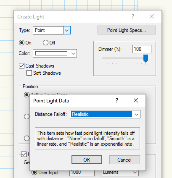Close the Point Light Data dialog
This screenshot has height=178, width=172.
tap(136, 100)
